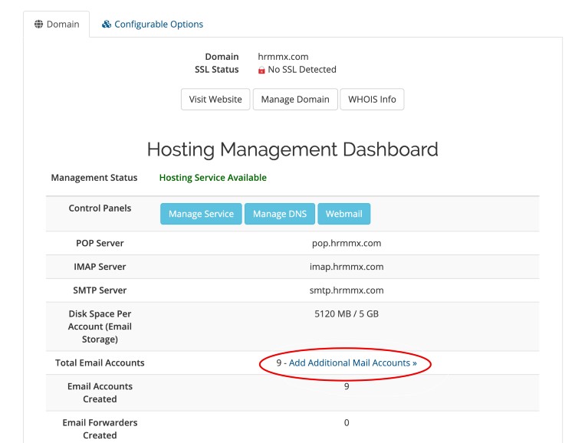The image size is (575, 443).
Task: Click the pop.hrmmx.com server address
Action: [x=346, y=243]
